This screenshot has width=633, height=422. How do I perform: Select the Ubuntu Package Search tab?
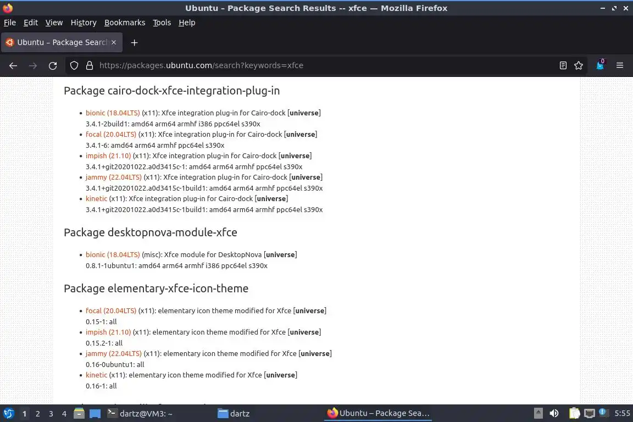62,42
